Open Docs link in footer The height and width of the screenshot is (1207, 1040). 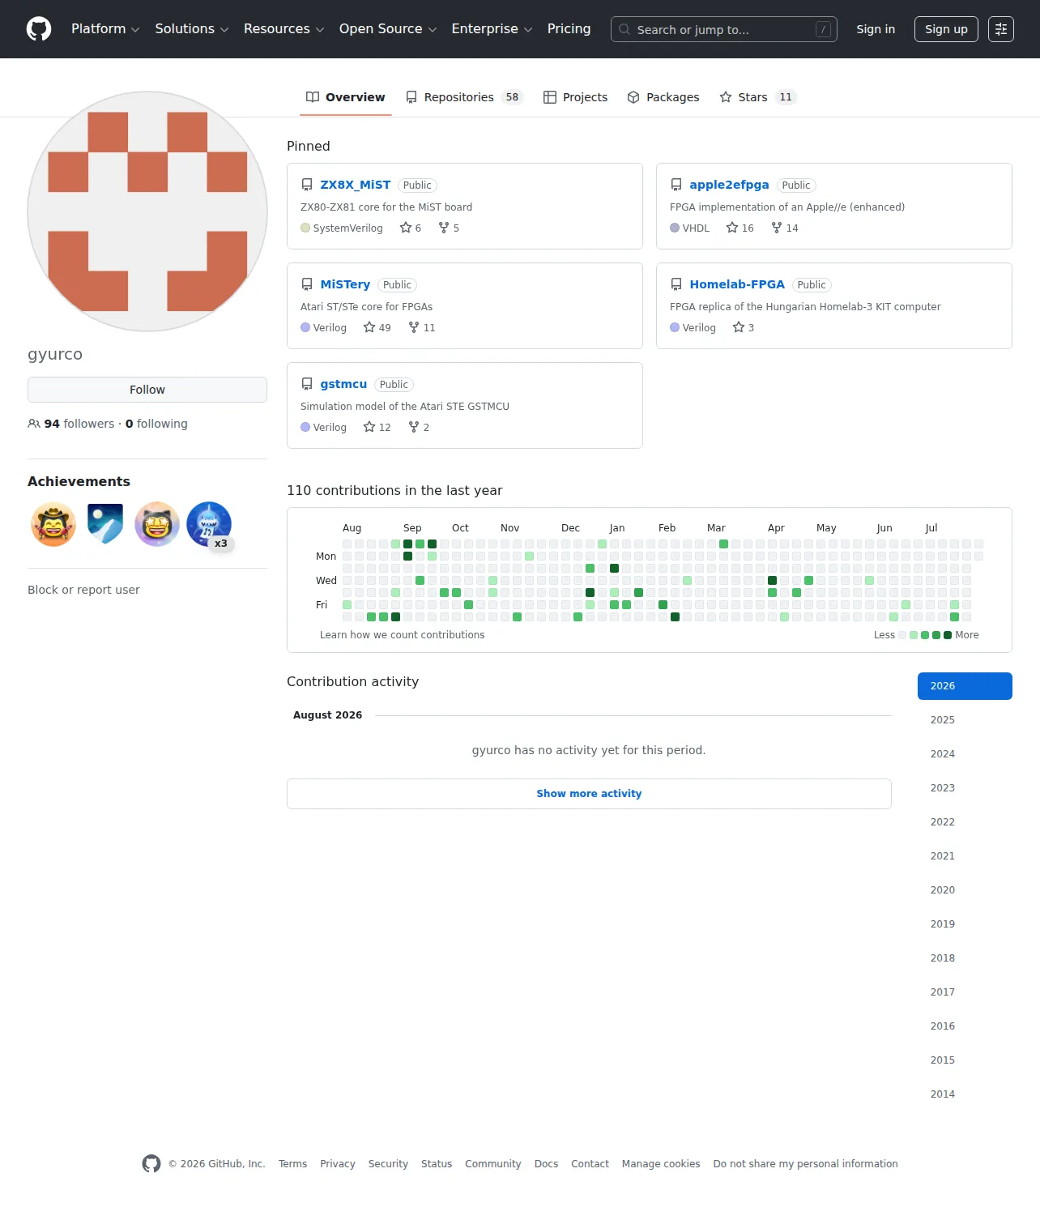click(546, 1164)
